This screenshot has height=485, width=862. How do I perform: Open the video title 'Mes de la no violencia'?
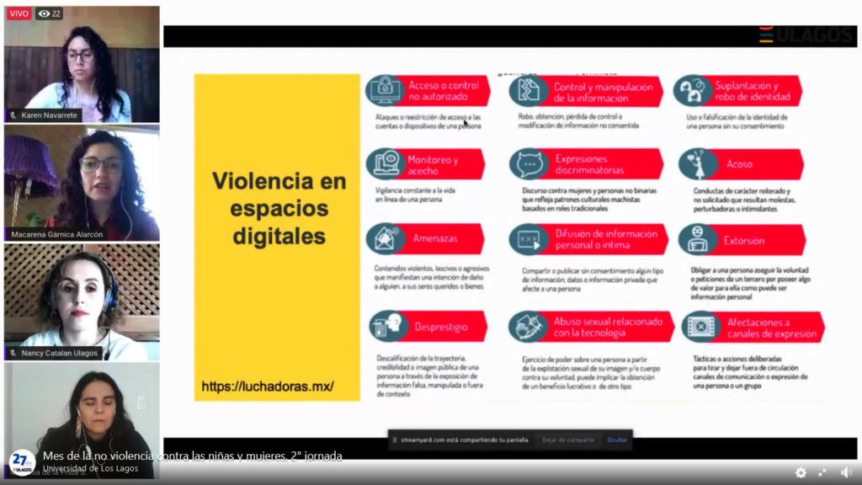click(192, 456)
